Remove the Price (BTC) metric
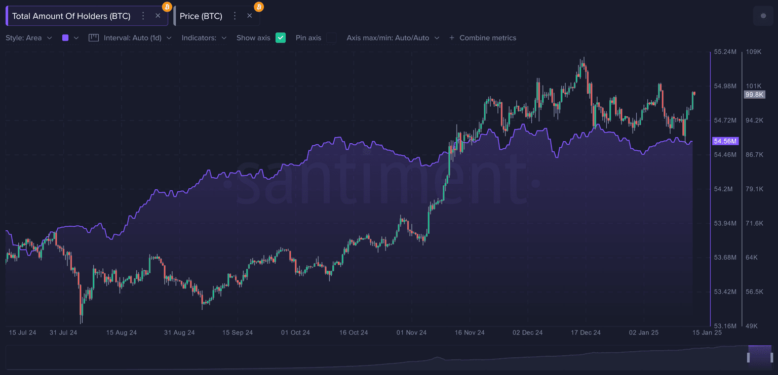Viewport: 778px width, 375px height. [249, 16]
